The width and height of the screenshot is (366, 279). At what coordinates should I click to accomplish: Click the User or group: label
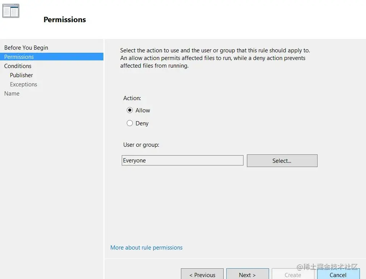coord(141,145)
